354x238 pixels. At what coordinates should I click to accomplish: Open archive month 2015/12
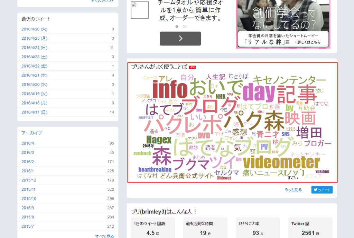tap(29, 180)
